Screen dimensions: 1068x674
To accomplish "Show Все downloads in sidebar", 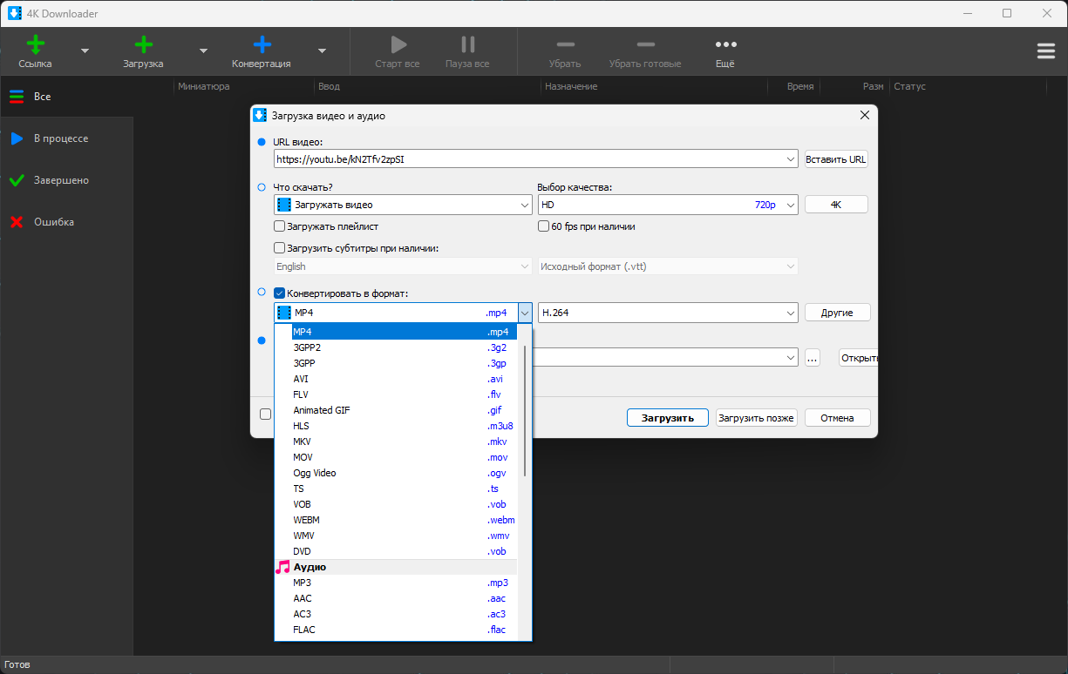I will tap(66, 97).
